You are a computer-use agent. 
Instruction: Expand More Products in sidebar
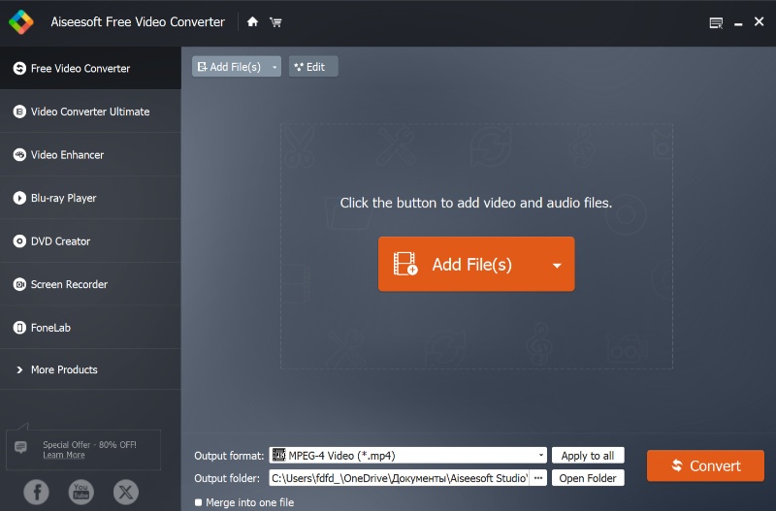click(64, 370)
